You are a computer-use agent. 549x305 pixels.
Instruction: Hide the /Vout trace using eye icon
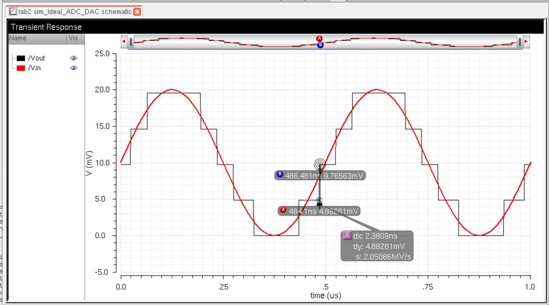coord(74,58)
